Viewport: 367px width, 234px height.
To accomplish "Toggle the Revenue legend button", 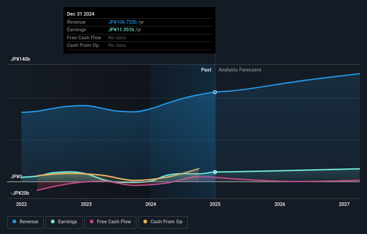I will click(25, 222).
